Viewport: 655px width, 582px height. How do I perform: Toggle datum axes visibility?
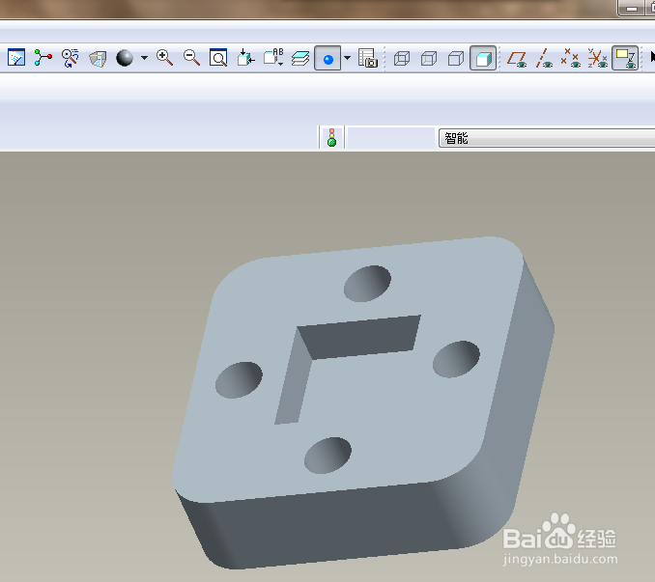544,58
